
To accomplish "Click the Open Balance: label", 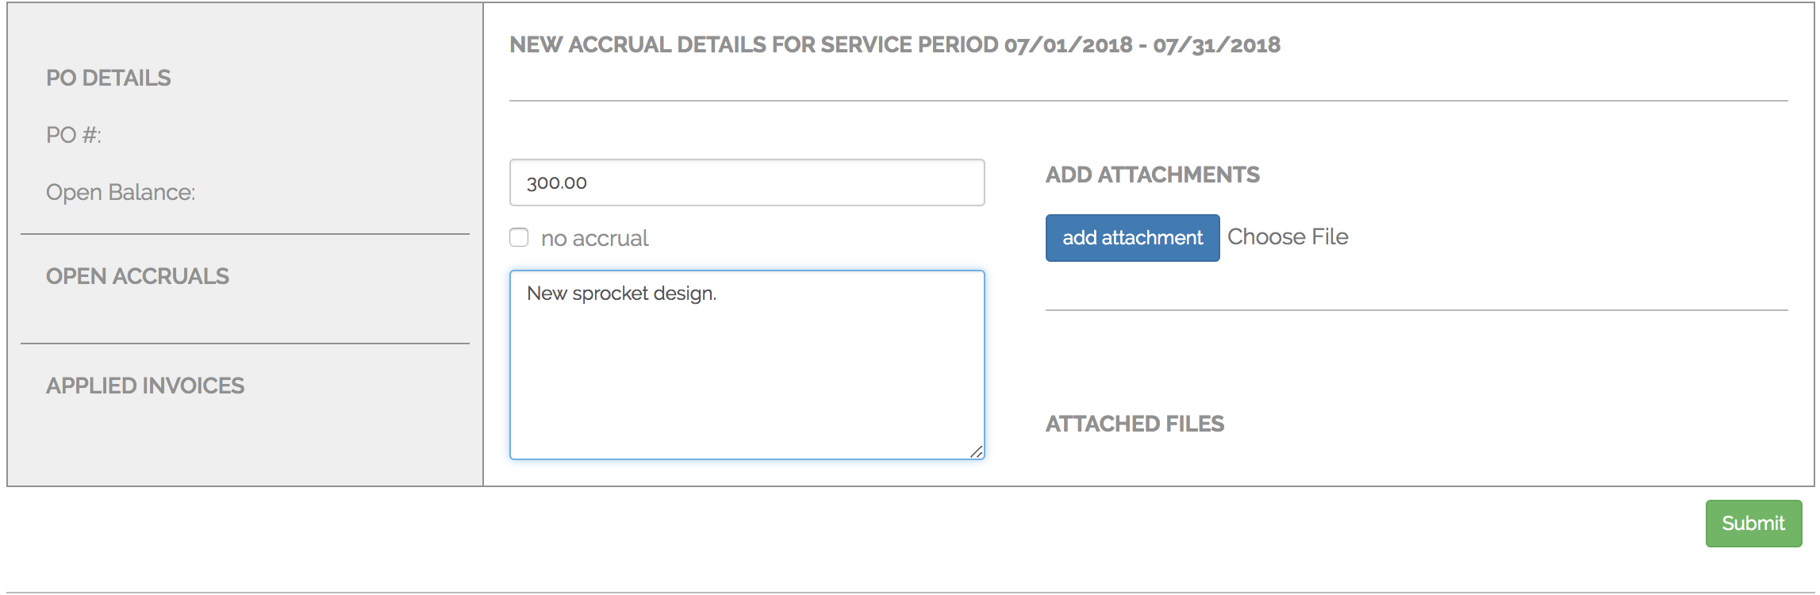I will coord(121,192).
